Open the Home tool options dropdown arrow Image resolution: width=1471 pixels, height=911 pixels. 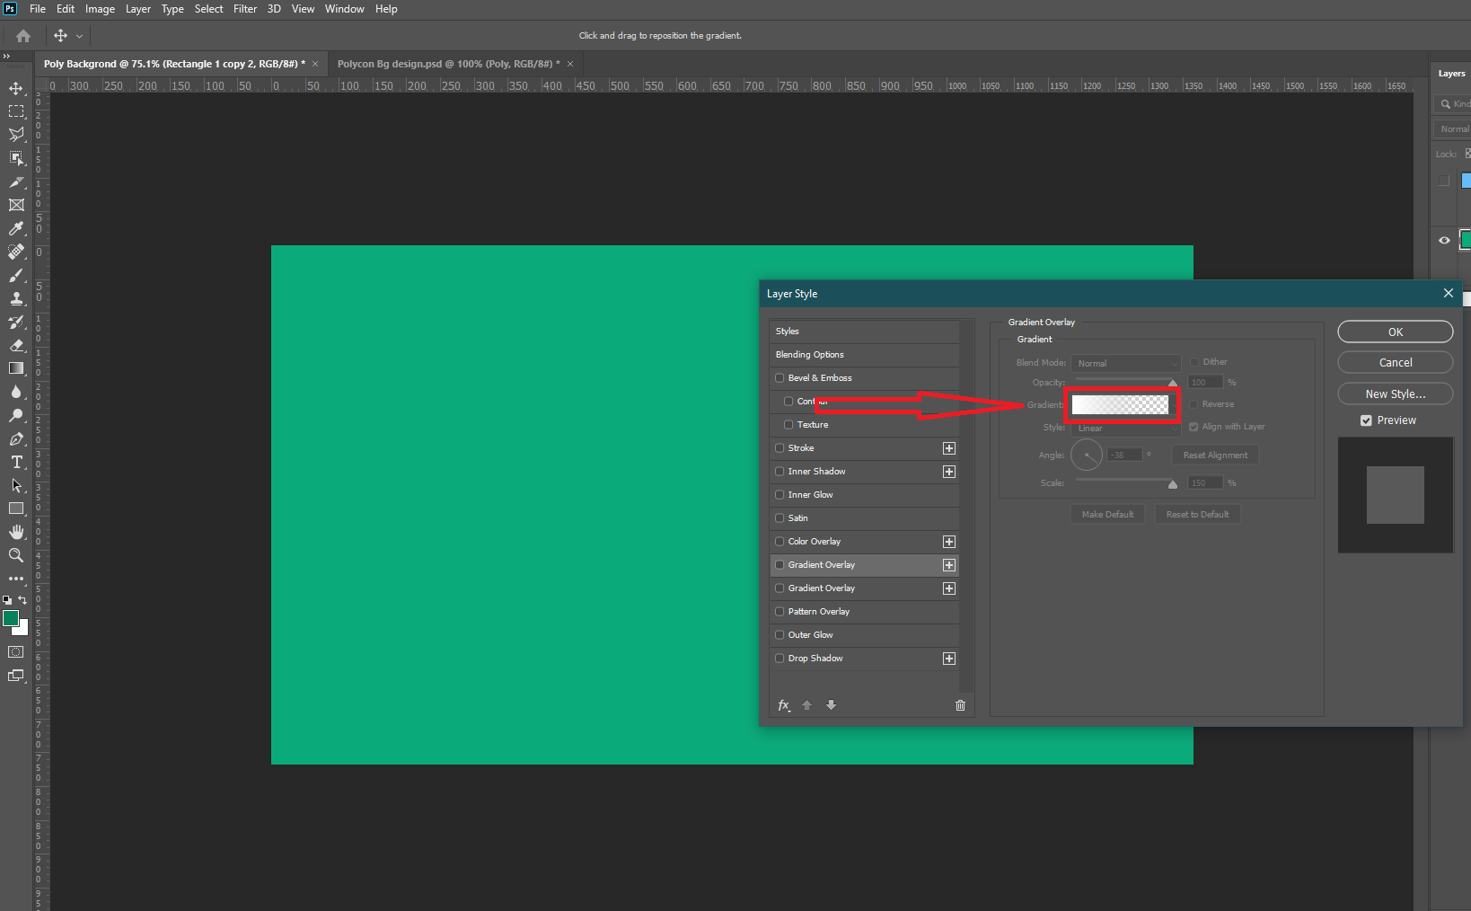(x=79, y=36)
